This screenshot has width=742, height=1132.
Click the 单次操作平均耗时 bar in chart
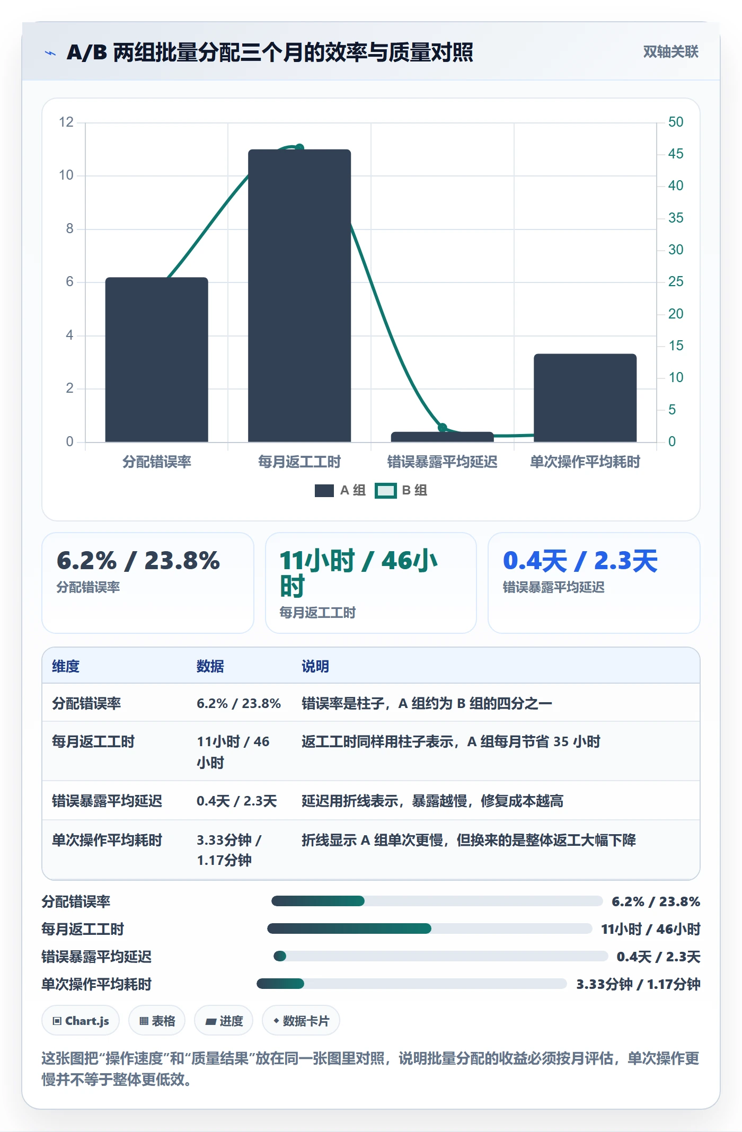coord(585,398)
